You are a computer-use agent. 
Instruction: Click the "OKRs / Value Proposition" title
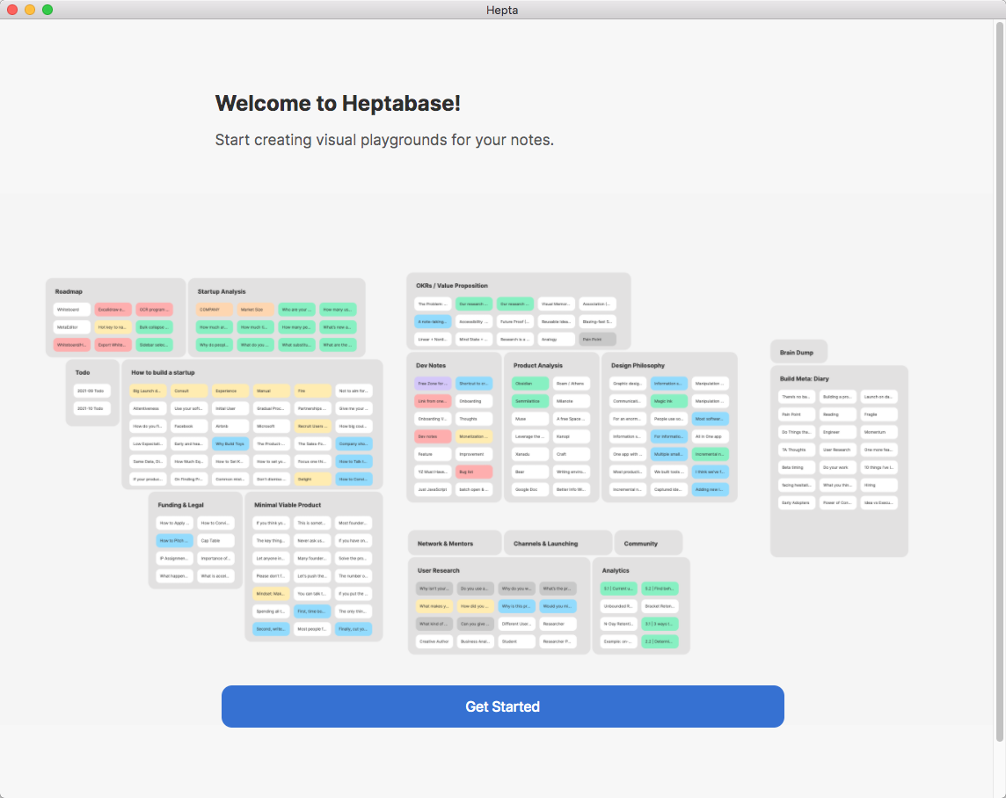tap(452, 286)
